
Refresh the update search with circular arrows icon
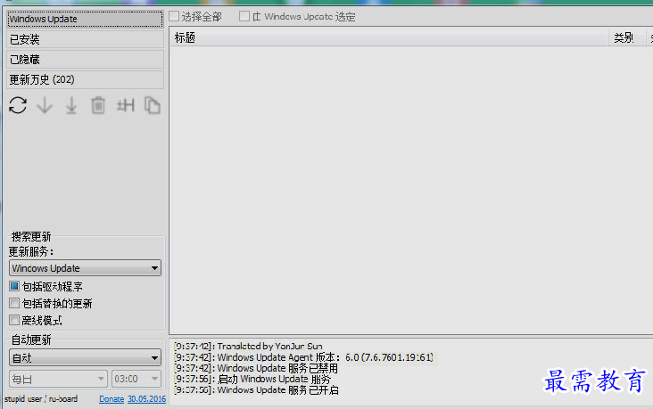(x=18, y=105)
